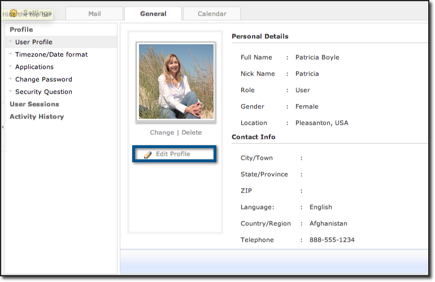The width and height of the screenshot is (435, 282).
Task: Switch to the Mail tab
Action: pos(94,14)
